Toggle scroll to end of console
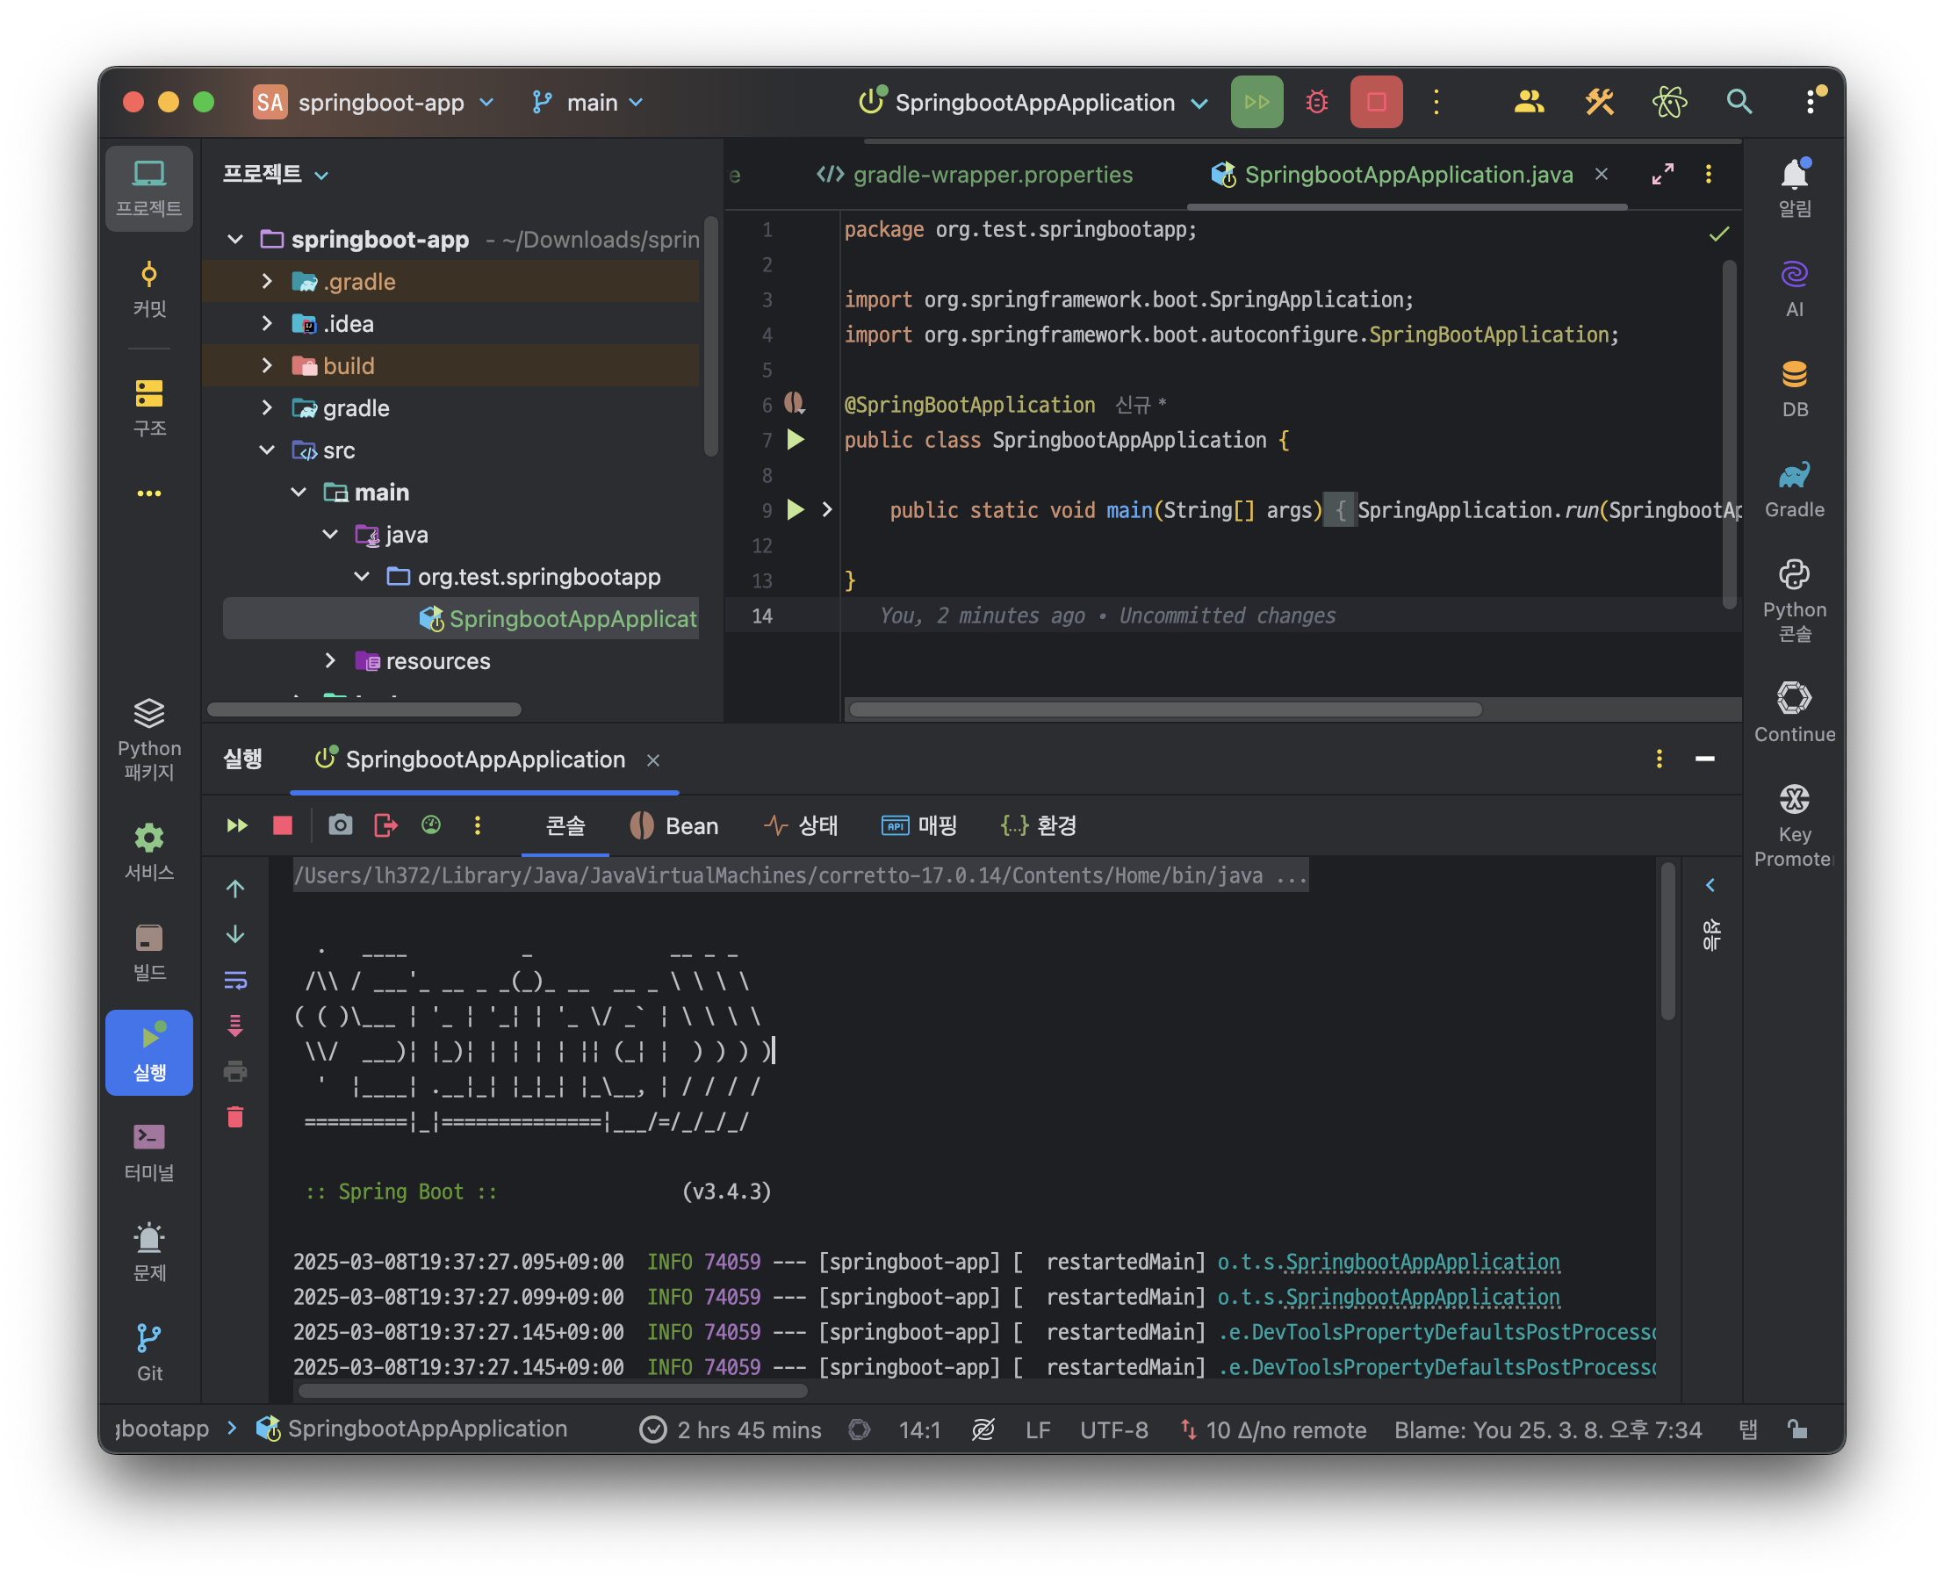1944x1584 pixels. click(x=235, y=1026)
